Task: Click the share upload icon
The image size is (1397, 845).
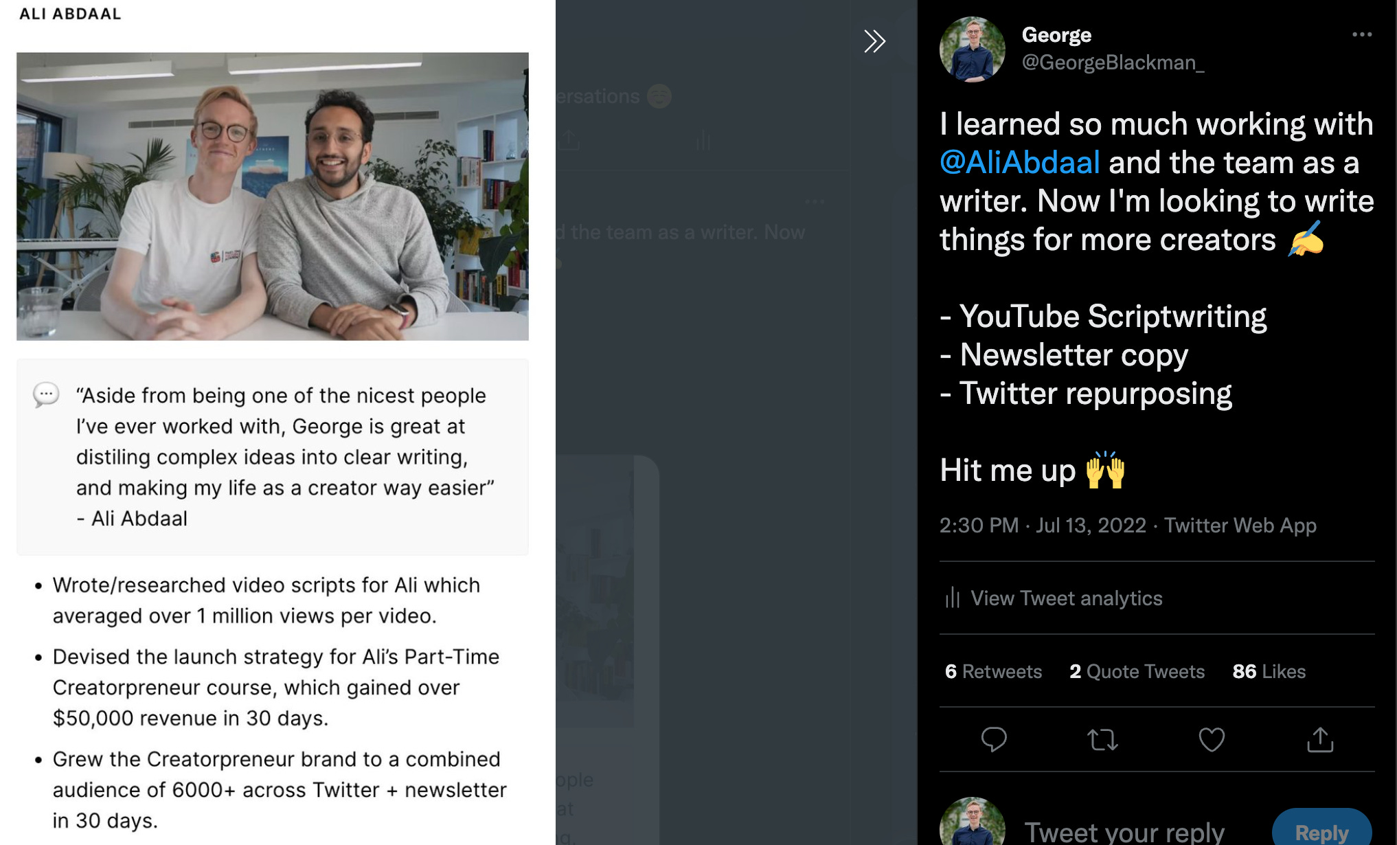Action: point(1319,739)
